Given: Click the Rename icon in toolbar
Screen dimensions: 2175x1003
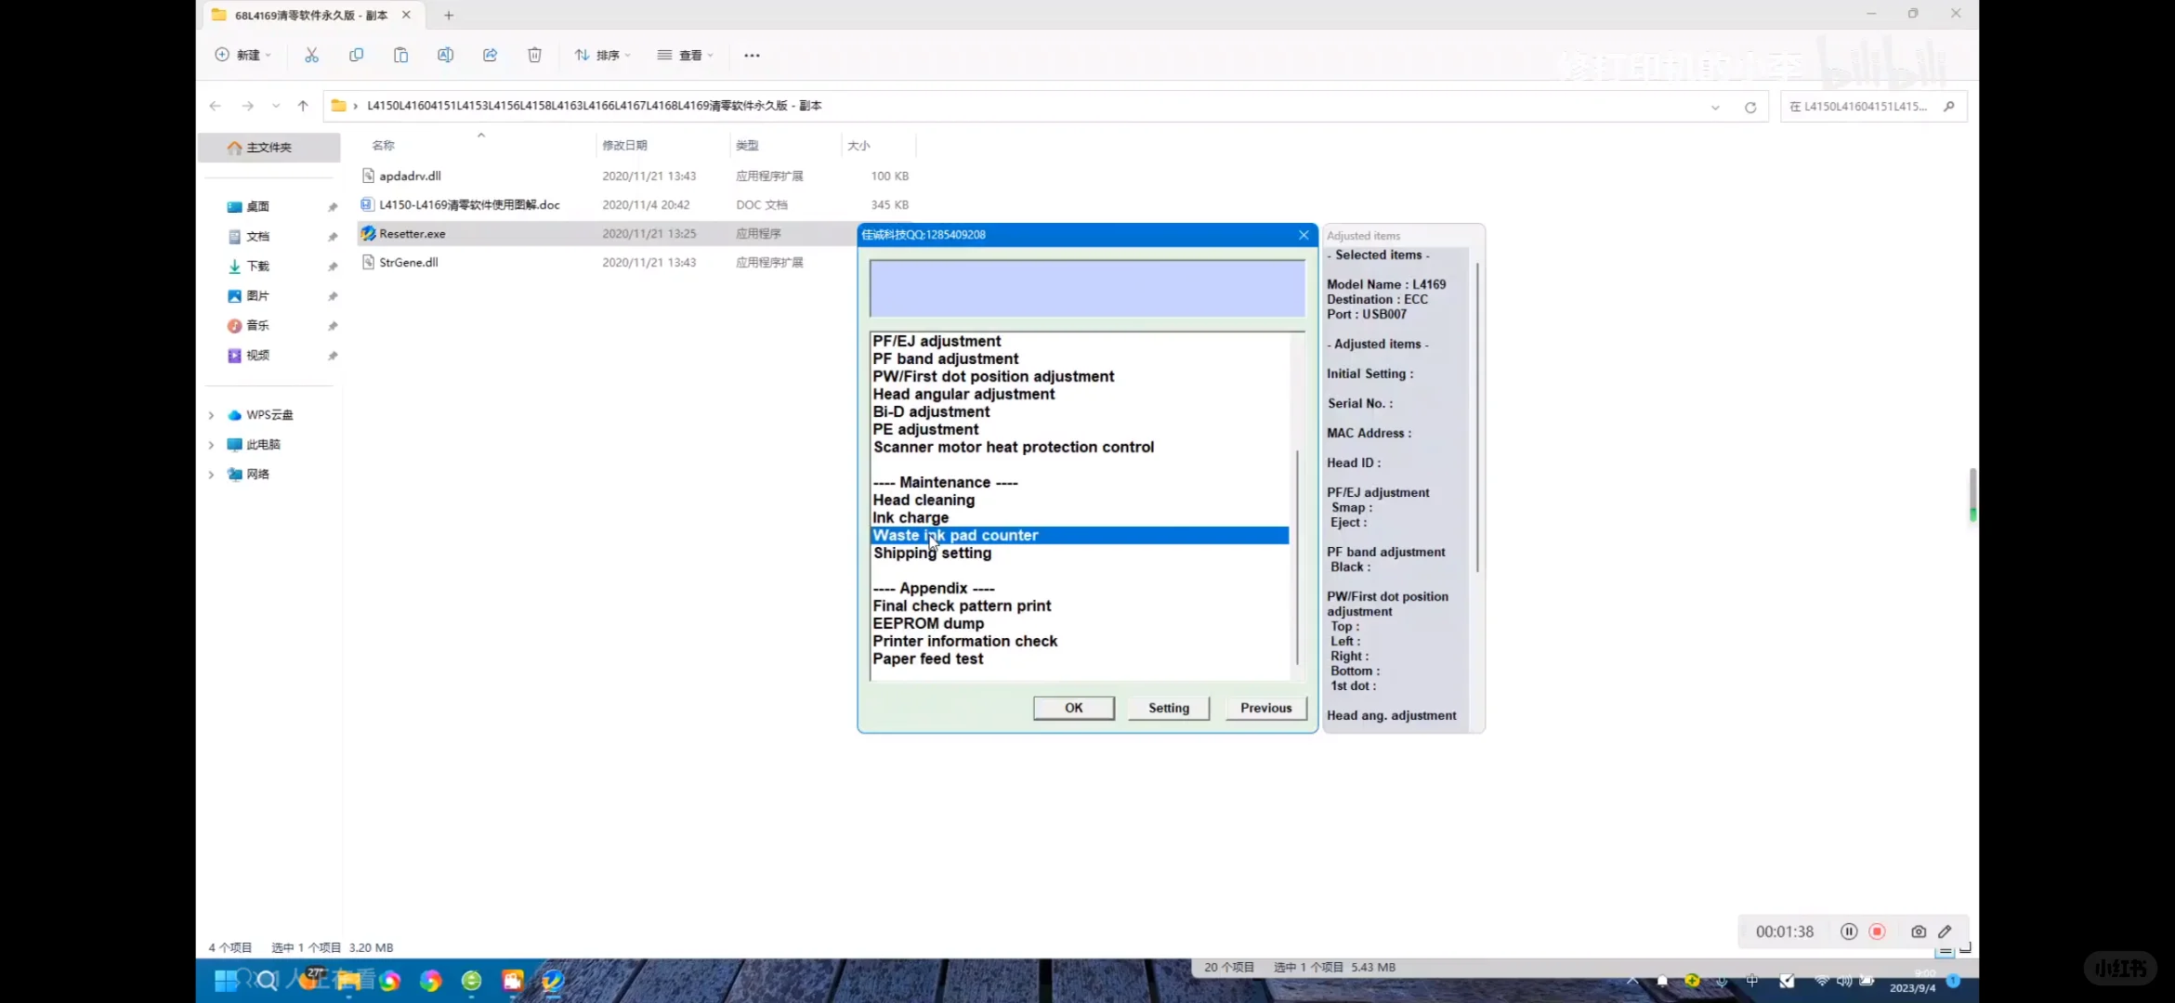Looking at the screenshot, I should pyautogui.click(x=445, y=55).
